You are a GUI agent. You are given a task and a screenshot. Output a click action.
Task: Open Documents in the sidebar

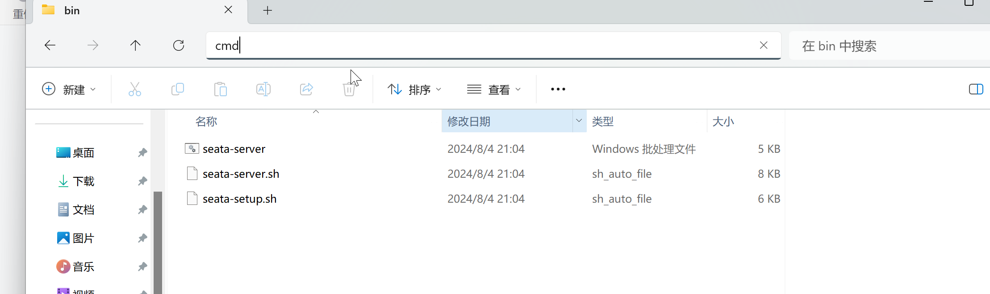coord(76,210)
